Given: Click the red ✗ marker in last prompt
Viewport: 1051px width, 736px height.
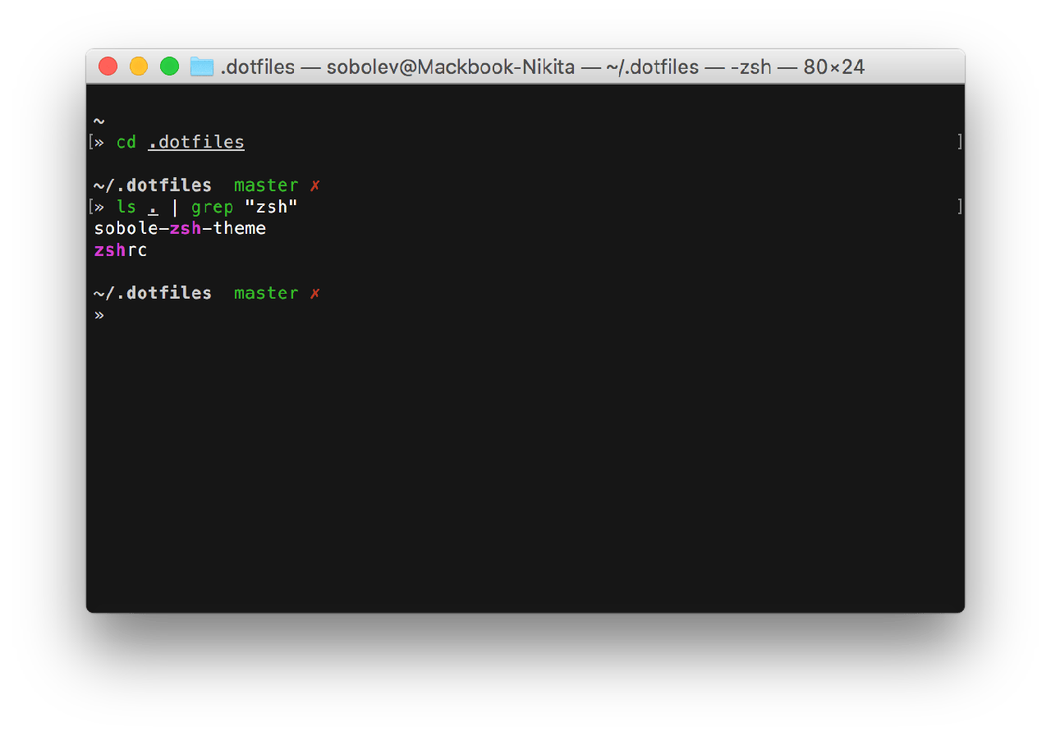Looking at the screenshot, I should (314, 293).
